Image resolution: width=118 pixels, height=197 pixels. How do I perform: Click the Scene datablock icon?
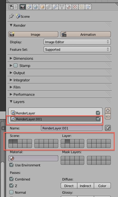[18, 16]
